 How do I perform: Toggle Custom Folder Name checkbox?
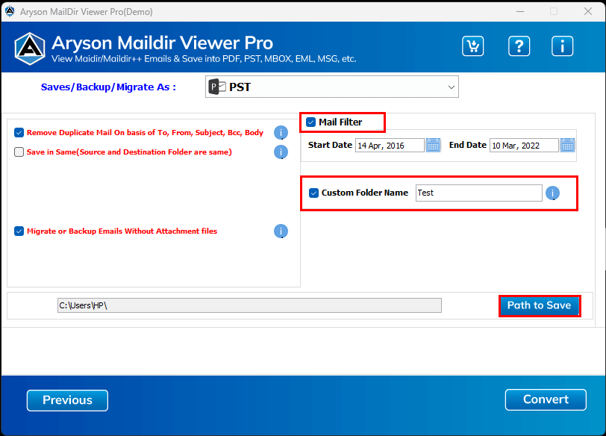point(313,193)
